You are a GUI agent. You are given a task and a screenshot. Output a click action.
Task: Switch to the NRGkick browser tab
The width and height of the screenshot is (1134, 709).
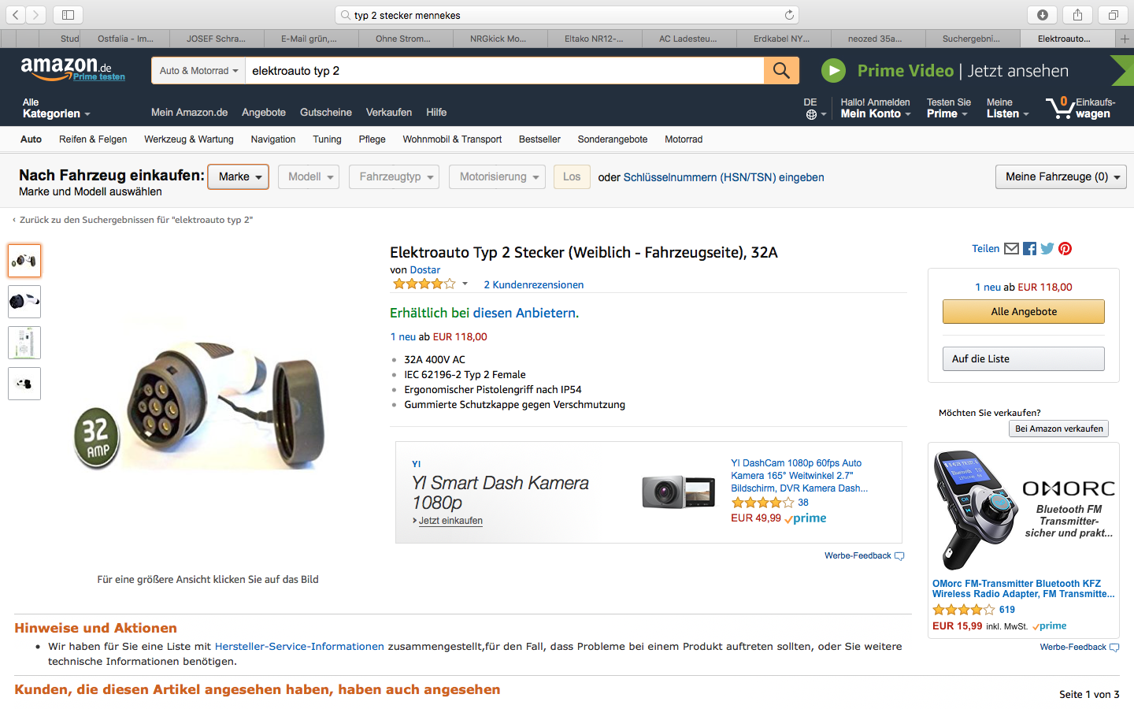[x=498, y=39]
